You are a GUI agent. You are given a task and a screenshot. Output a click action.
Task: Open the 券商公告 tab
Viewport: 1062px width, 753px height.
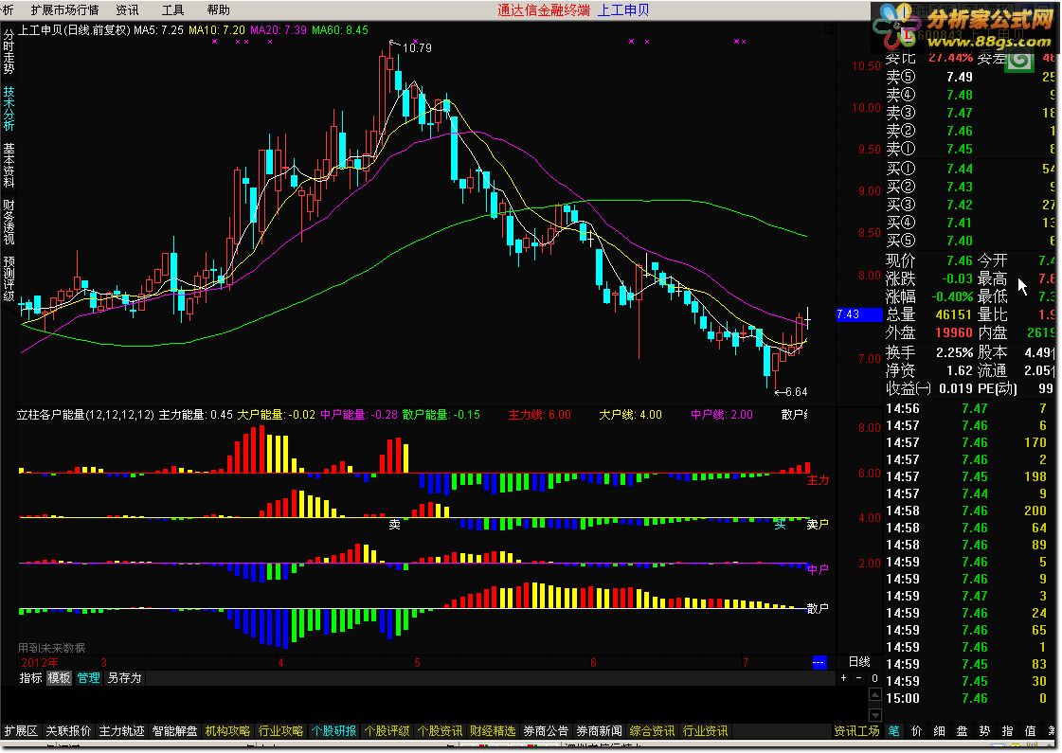546,730
